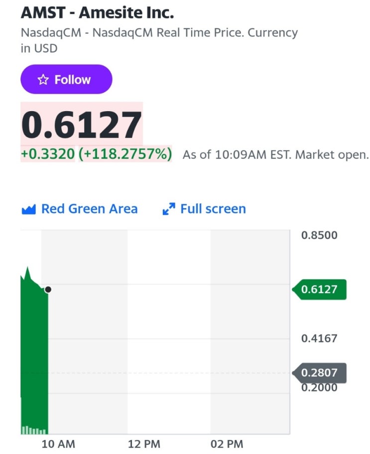Follow the AMST stock
Viewport: 370px width, 454px height.
coord(66,79)
